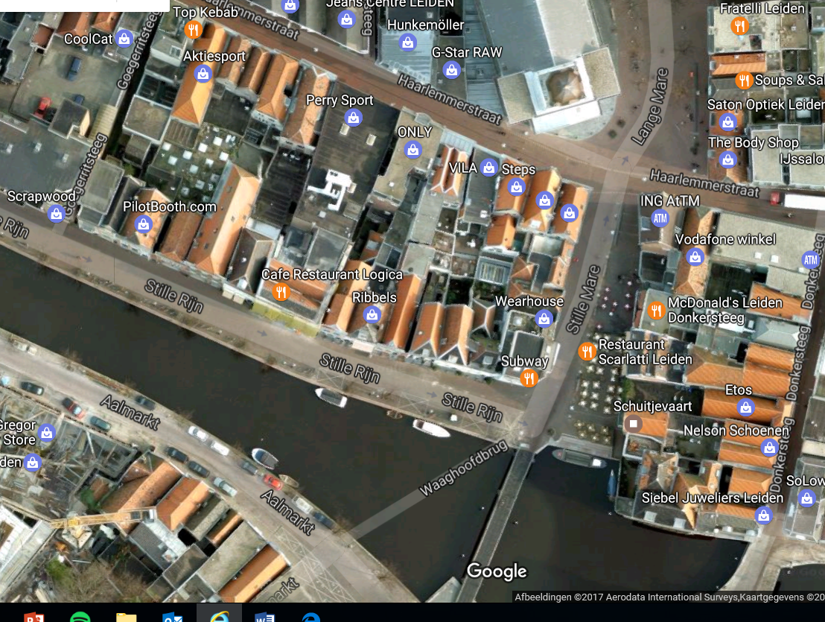The image size is (825, 622).
Task: Open File Explorer from the taskbar
Action: coord(127,616)
